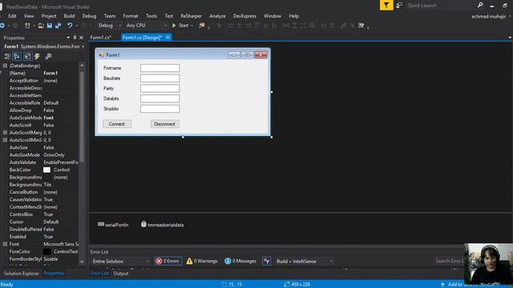513x288 pixels.
Task: Open the Debug configuration dropdown
Action: click(110, 26)
